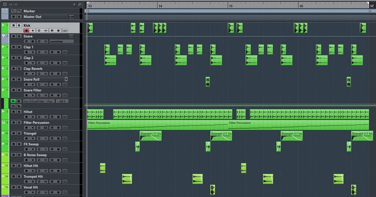Toggle read automation on DualFilter lane
Viewport: 376px width, 197px height.
14,101
